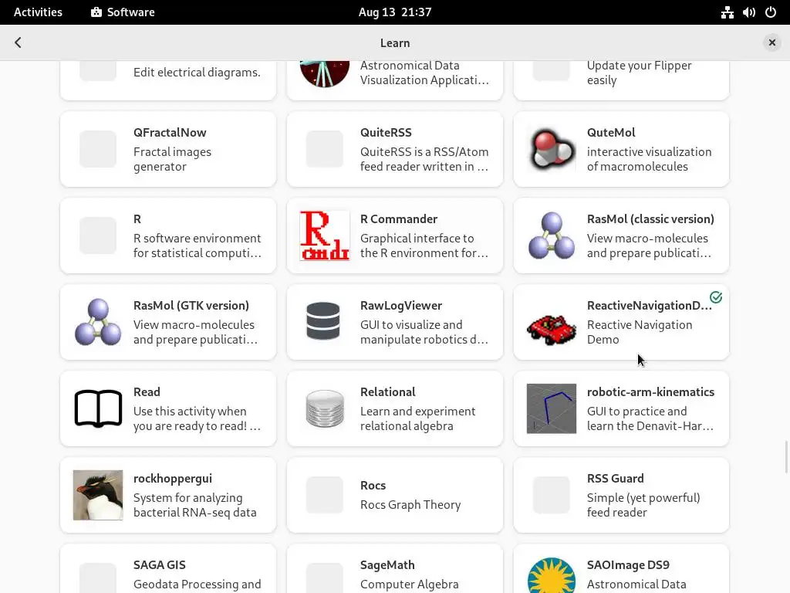Open the robotic-arm-kinematics title
The image size is (790, 593).
[x=650, y=391]
